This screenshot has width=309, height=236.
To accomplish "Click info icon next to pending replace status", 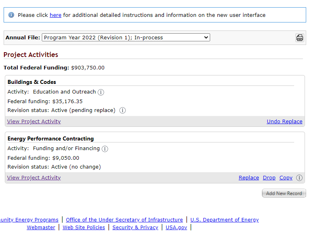I will click(x=123, y=110).
